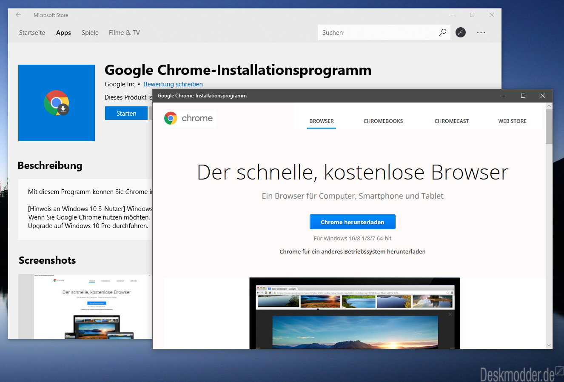Image resolution: width=564 pixels, height=382 pixels.
Task: Minimize the Google Chrome-Installationsprogramm window
Action: point(504,96)
